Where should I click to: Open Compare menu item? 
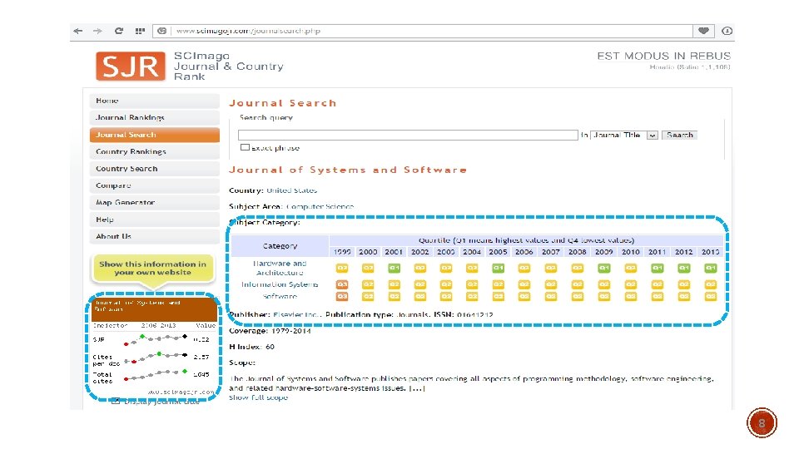coord(155,185)
